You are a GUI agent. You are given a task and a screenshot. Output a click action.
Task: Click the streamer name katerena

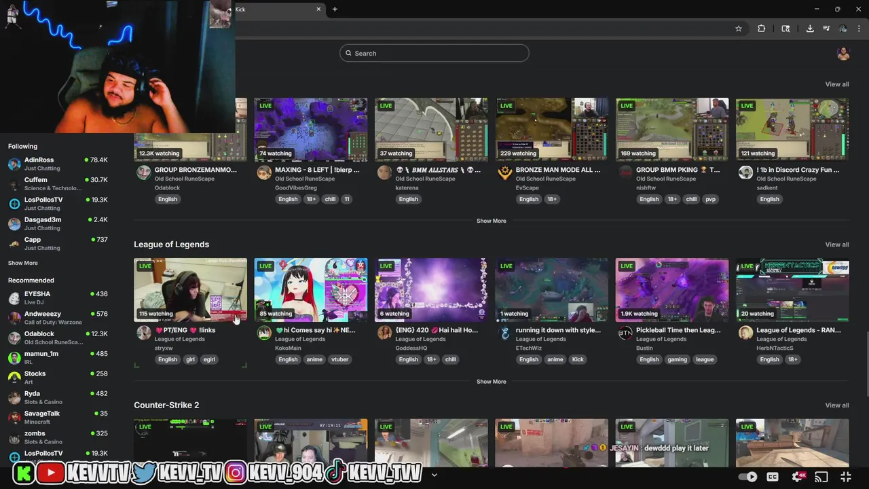coord(407,187)
